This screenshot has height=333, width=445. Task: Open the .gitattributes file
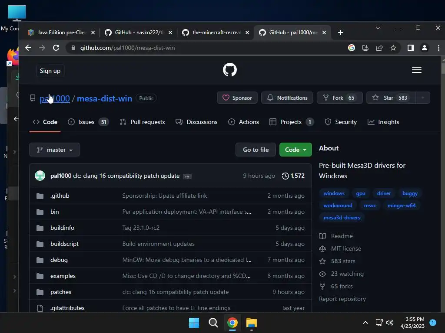[x=67, y=308]
